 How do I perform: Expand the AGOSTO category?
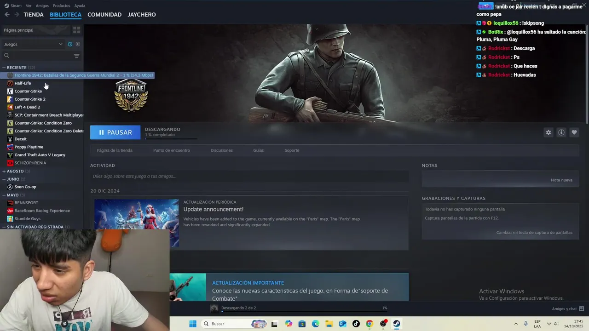click(4, 171)
